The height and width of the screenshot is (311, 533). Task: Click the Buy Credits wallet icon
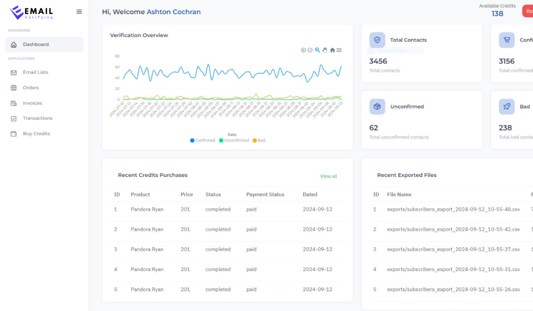[14, 134]
